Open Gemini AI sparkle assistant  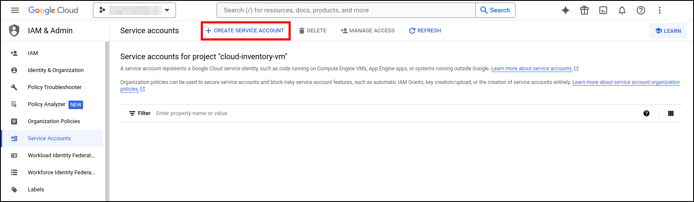click(x=566, y=11)
